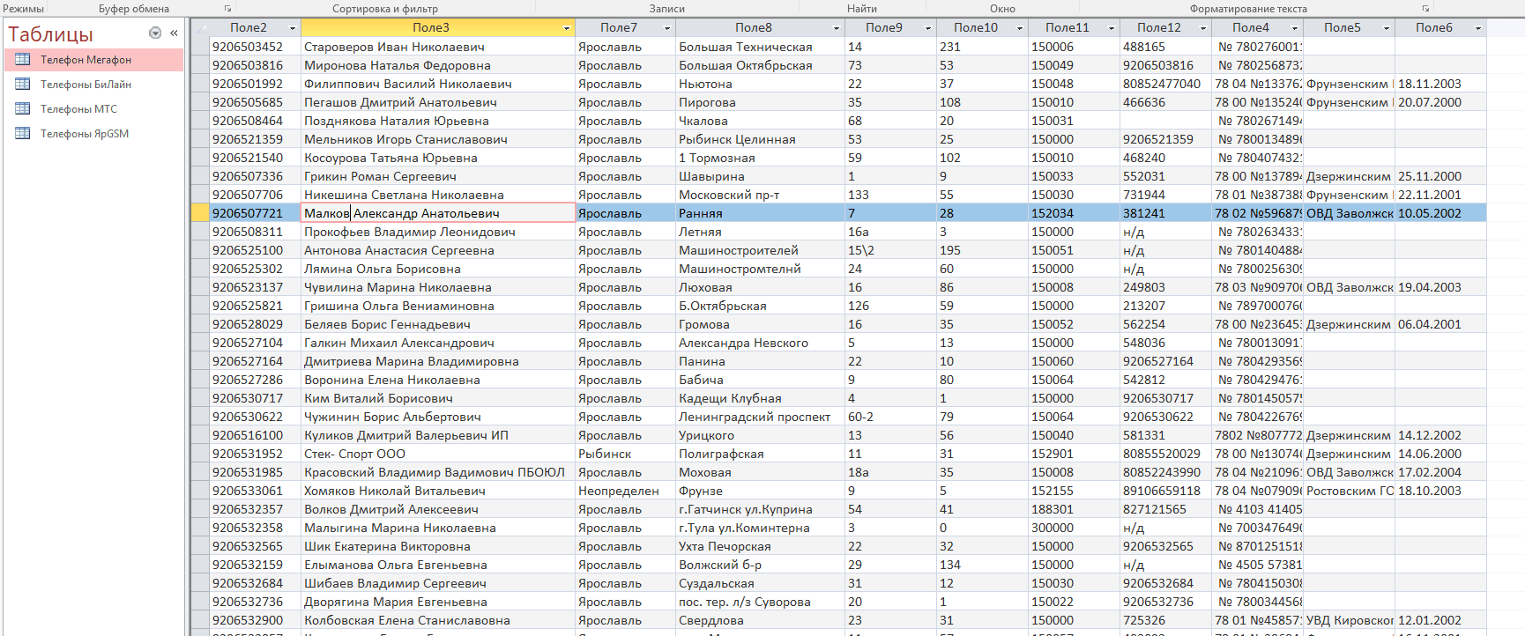The height and width of the screenshot is (636, 1525).
Task: Click the cell Красовский Владимир Вадимович ПБОЮЛ
Action: (x=438, y=472)
